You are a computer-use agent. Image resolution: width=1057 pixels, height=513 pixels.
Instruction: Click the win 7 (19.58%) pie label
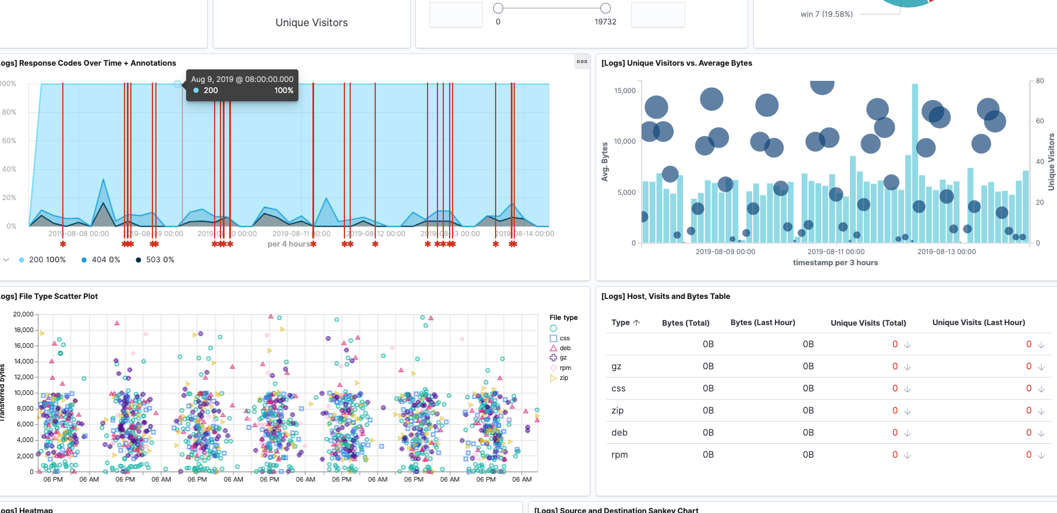[827, 14]
